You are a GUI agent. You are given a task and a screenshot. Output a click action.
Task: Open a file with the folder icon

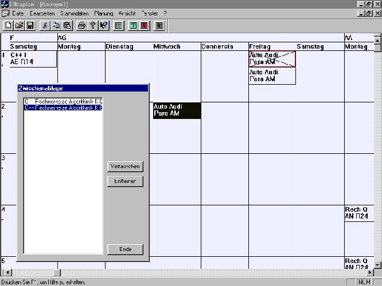(x=19, y=25)
